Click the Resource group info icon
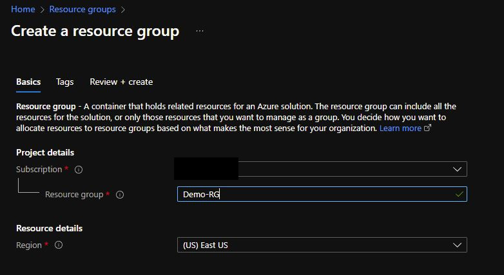The width and height of the screenshot is (504, 275). point(120,195)
